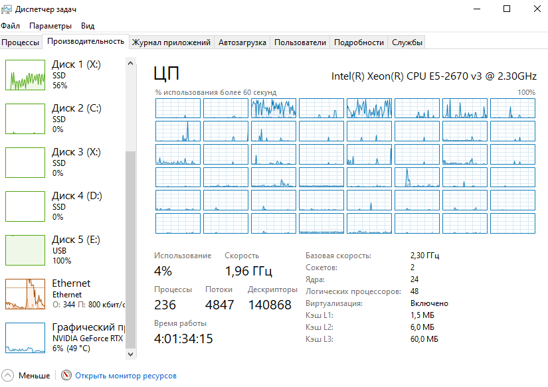Click the sidebar scroll down arrow
Screen dimensions: 548x387
pos(130,354)
